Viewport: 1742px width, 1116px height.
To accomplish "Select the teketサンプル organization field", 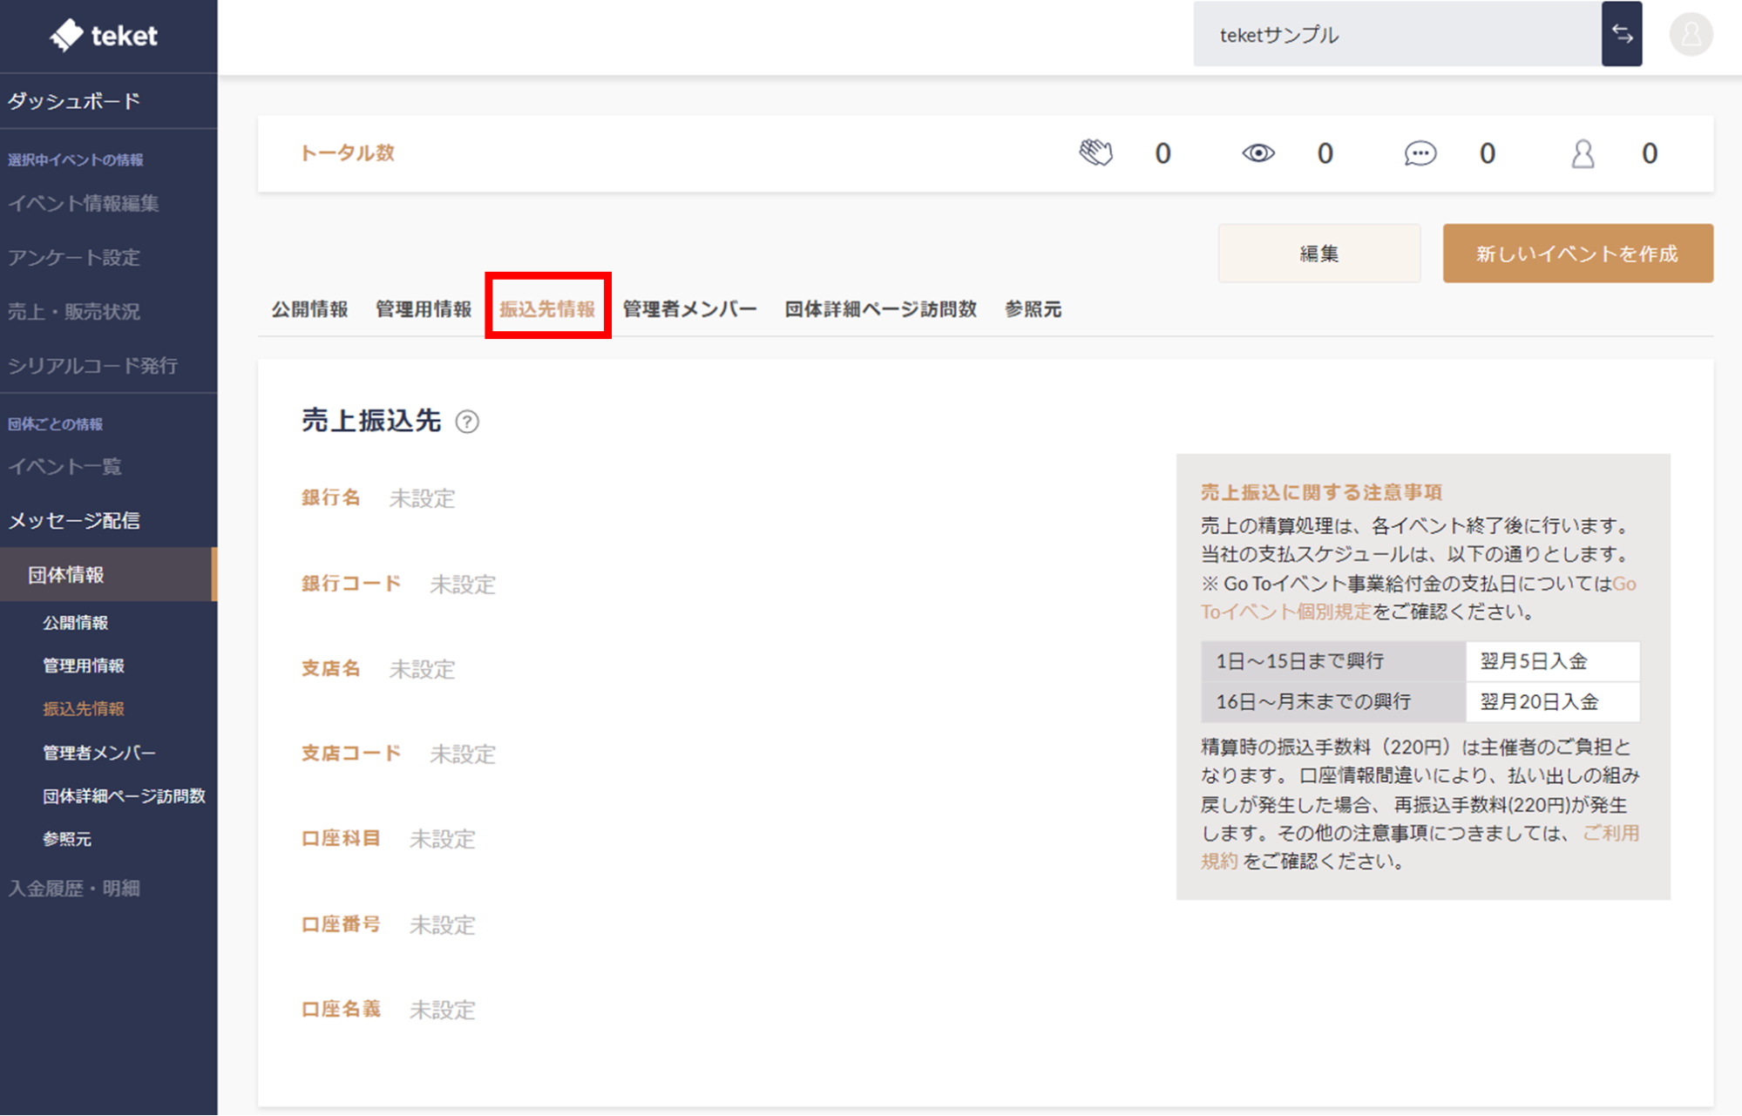I will [x=1397, y=34].
